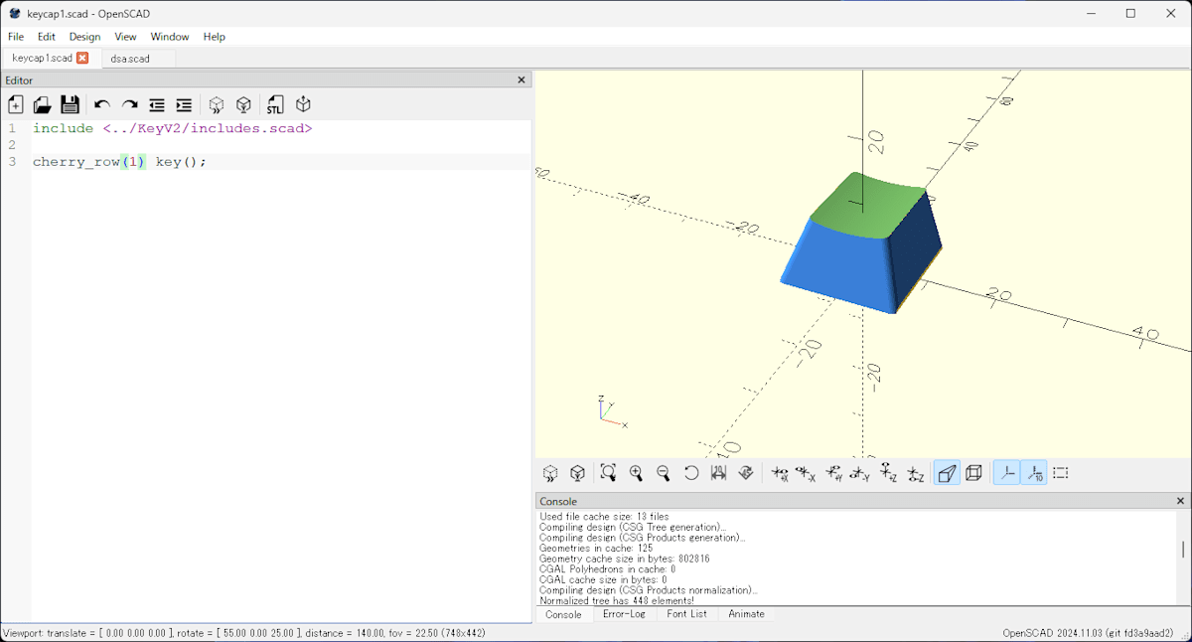Set view from -X direction
This screenshot has width=1192, height=642.
pos(807,473)
